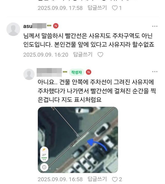This screenshot has height=184, width=165.
Task: Toggle the heart on asu's 16:20 comment
Action: tap(100, 55)
